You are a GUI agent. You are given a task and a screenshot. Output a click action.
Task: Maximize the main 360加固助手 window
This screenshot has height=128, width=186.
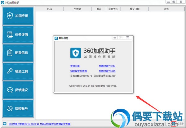174,2
